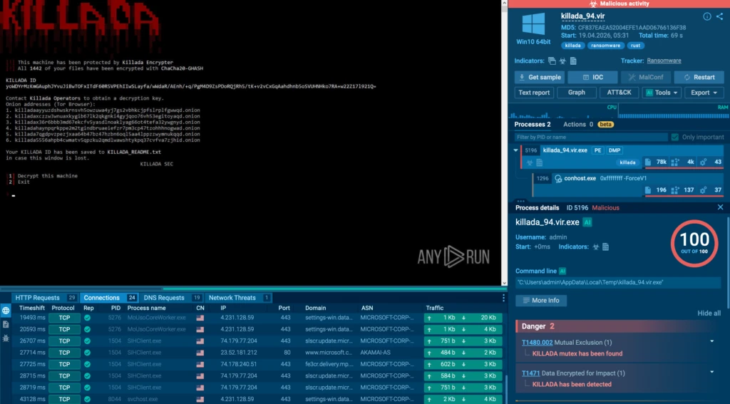Viewport: 730px width, 404px height.
Task: Select the network globe icon in left sidebar
Action: [6, 311]
